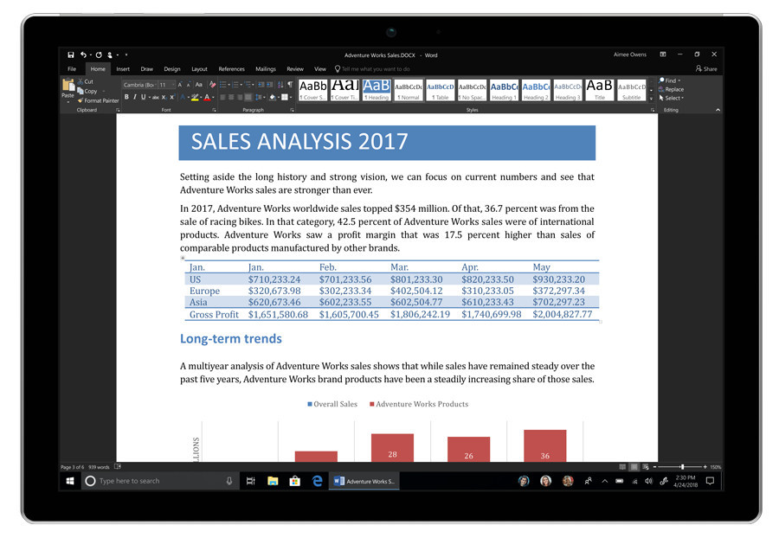This screenshot has height=538, width=779.
Task: Click the Paste clipboard icon
Action: 68,86
